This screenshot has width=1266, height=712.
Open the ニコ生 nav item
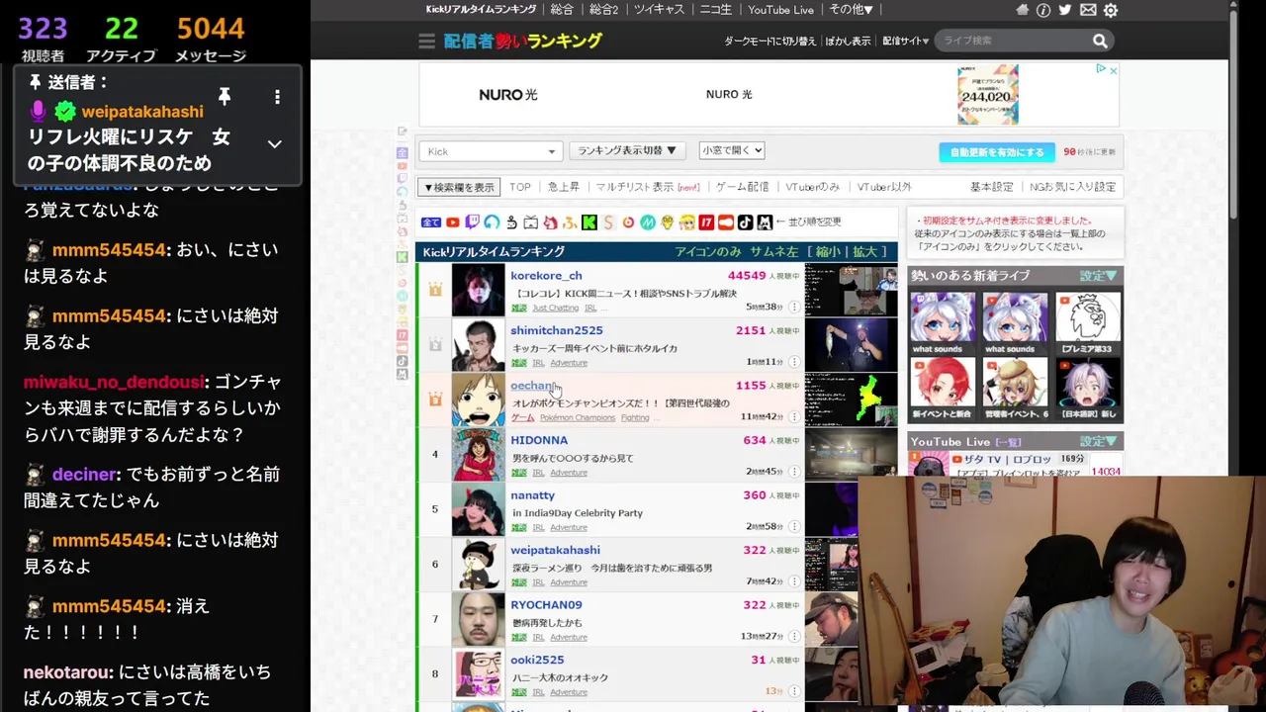point(715,10)
